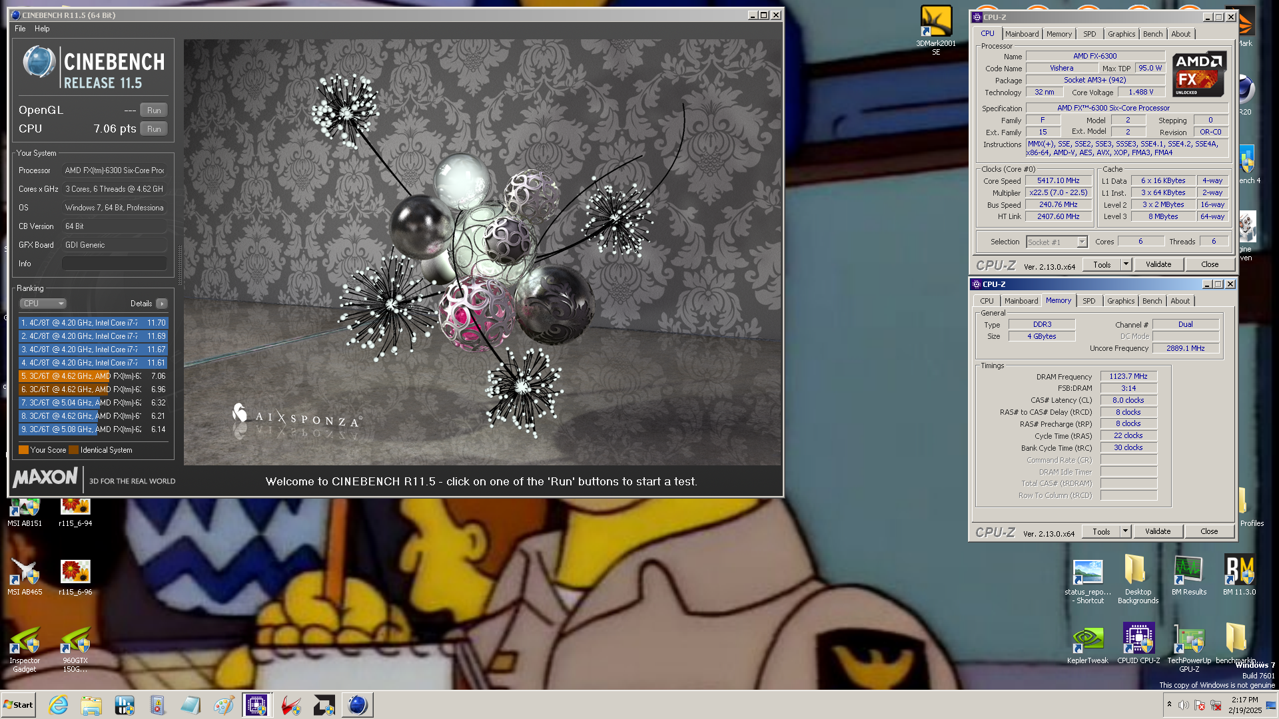Screen dimensions: 1279x719
Task: Select ranking row 1 Intel Core i7 11.70
Action: [93, 323]
